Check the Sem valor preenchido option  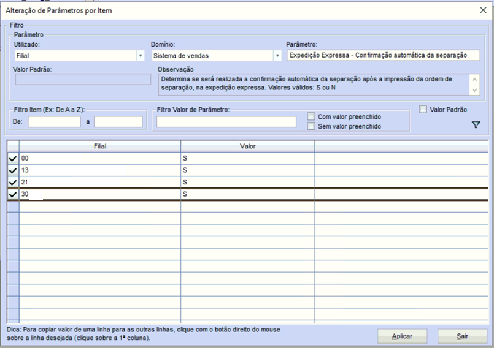(x=312, y=126)
